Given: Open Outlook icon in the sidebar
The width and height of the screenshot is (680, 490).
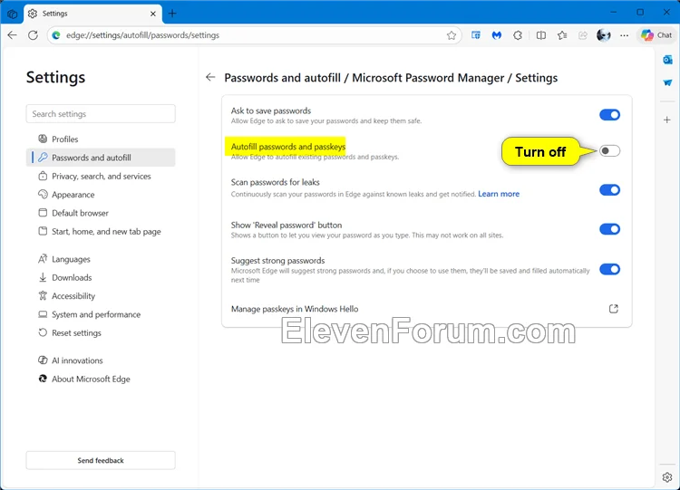Looking at the screenshot, I should pos(667,60).
